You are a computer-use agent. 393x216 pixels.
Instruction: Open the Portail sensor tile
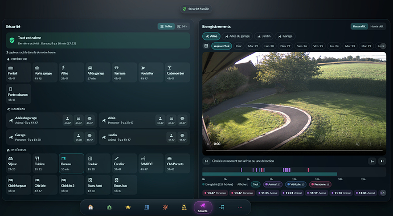[19, 72]
